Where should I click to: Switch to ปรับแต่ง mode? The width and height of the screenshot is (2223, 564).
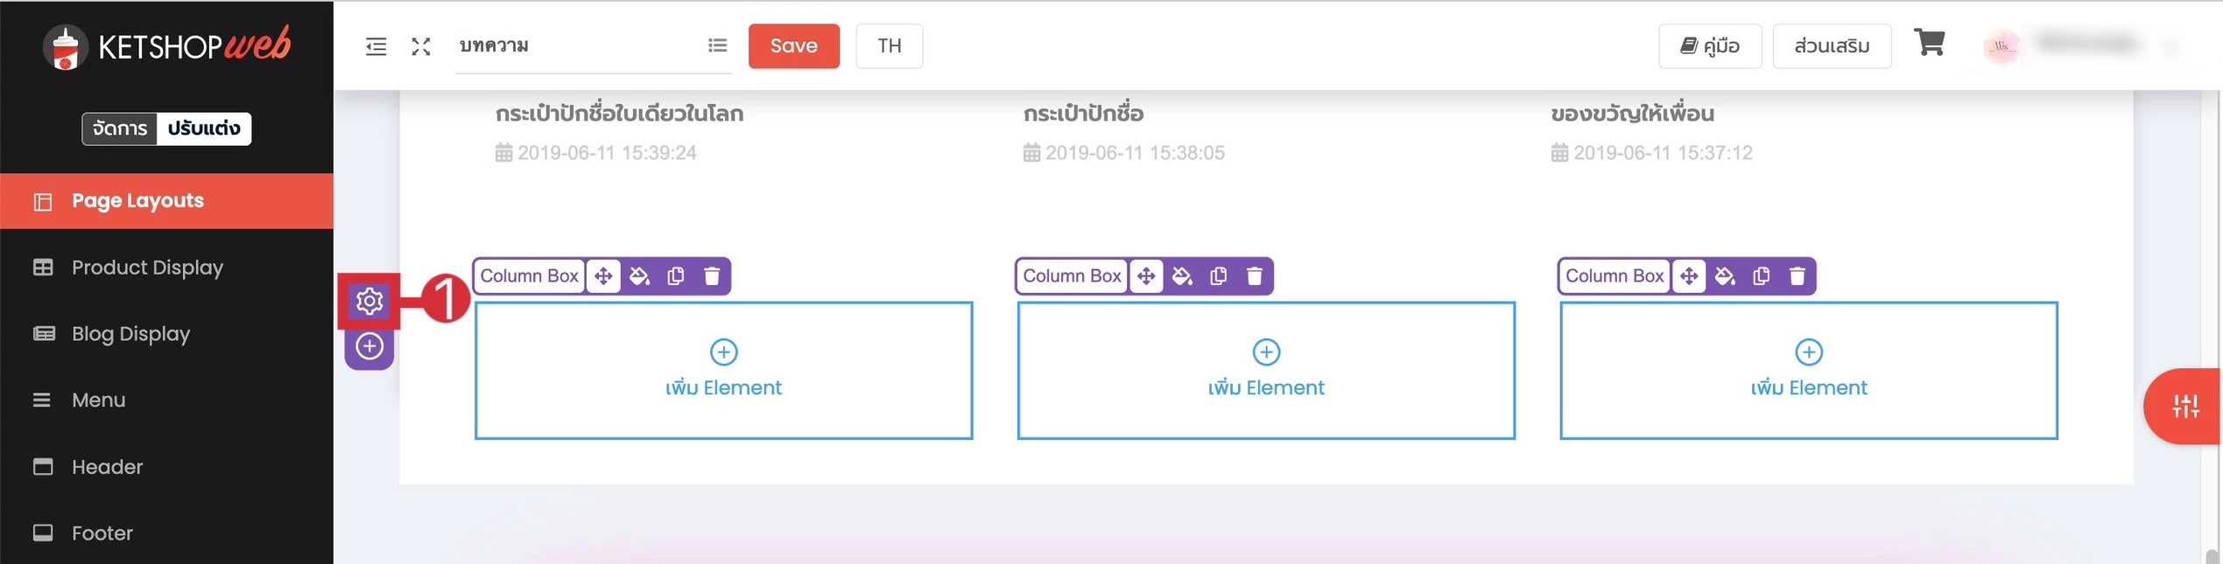(x=203, y=129)
